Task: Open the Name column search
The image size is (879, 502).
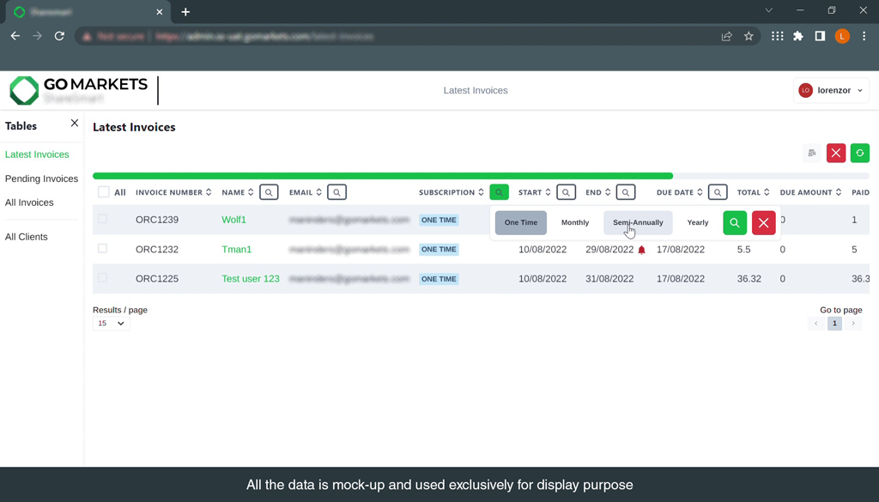Action: (269, 192)
